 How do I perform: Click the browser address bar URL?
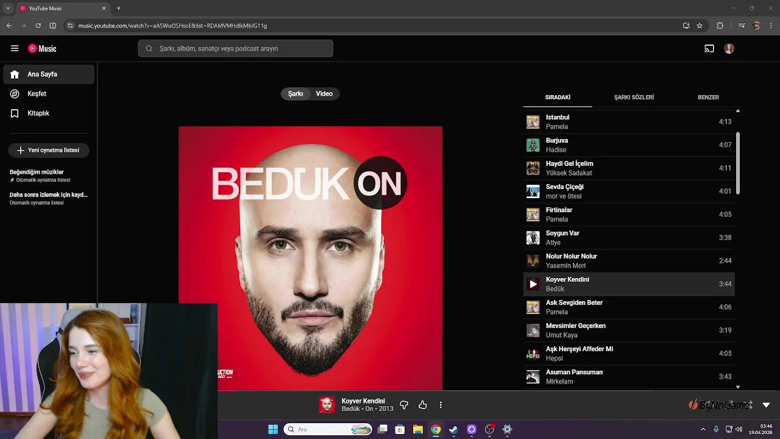point(172,26)
